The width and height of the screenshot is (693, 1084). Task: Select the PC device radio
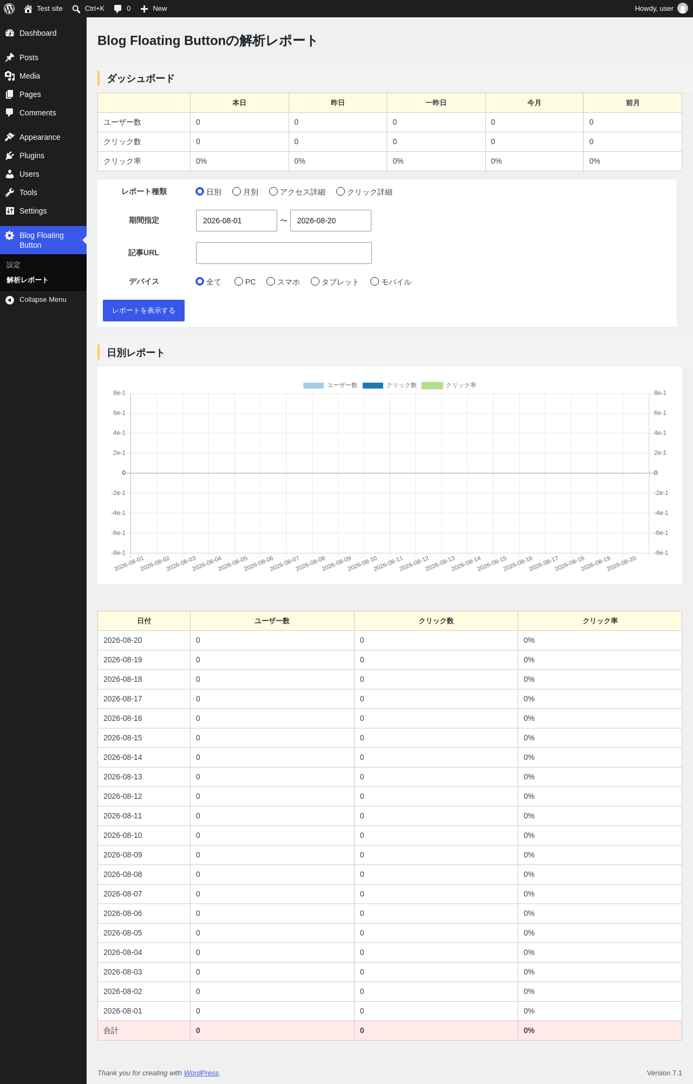[x=239, y=281]
